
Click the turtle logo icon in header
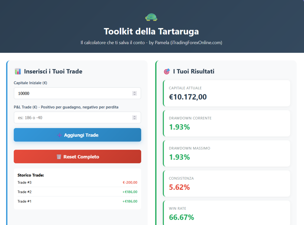151,17
